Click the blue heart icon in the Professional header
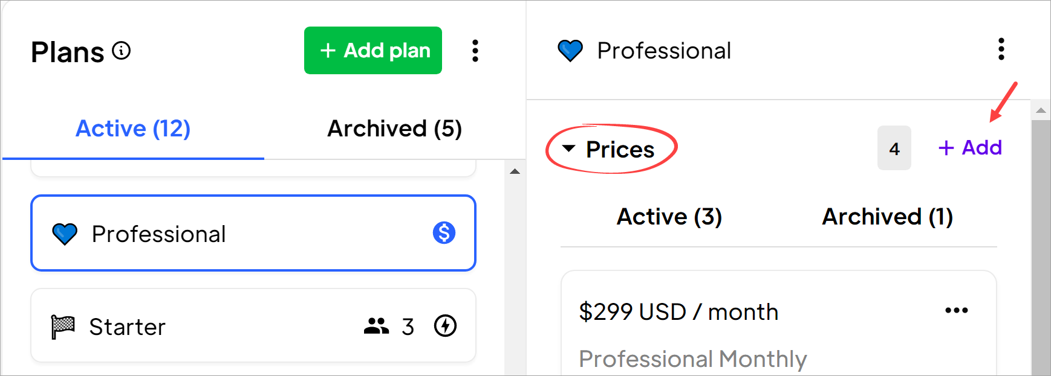Screen dimensions: 1051x376 click(570, 51)
